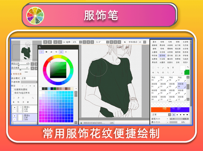Screen dimensions: 203x151
Task: Toggle the lock moving cross icon
Action: point(30,86)
